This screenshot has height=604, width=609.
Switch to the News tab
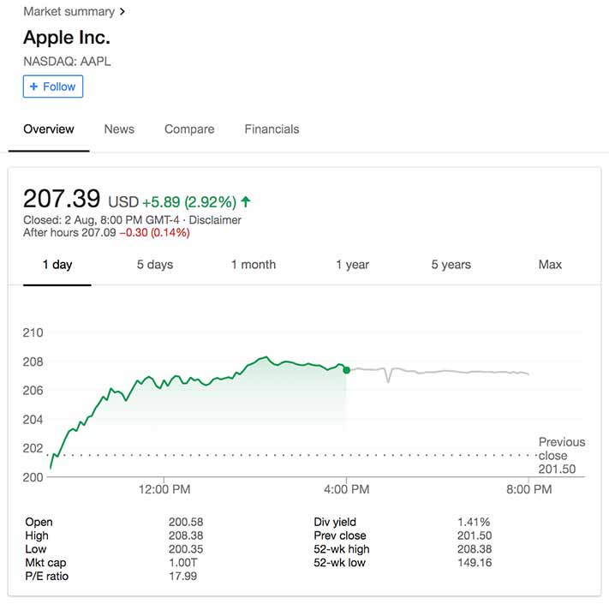point(119,129)
